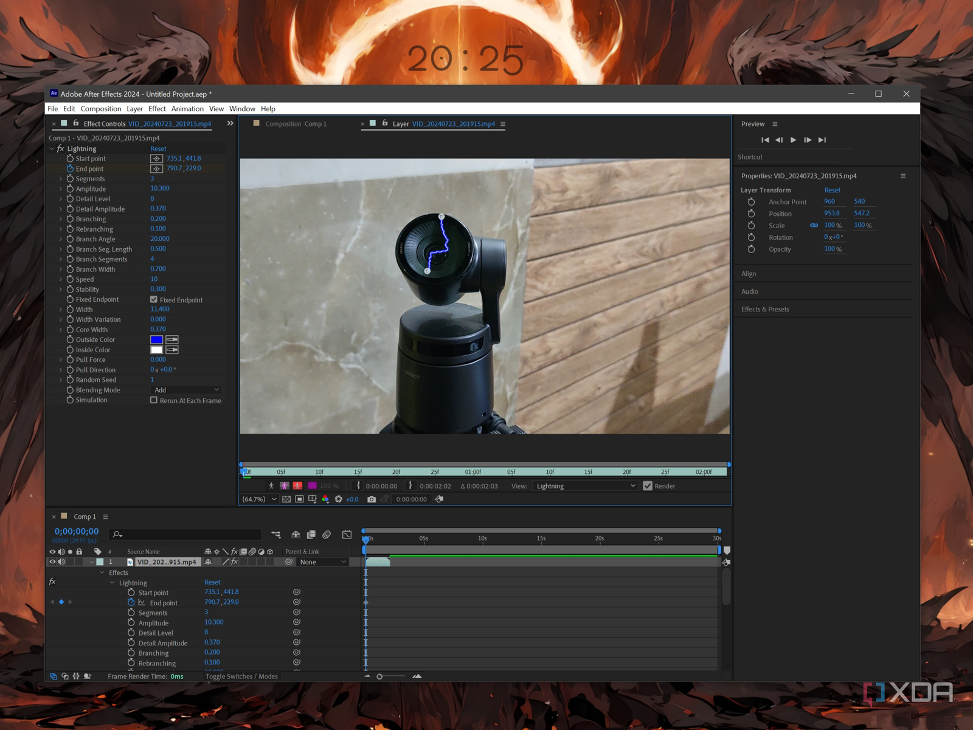Click the Play button in Preview panel
Screen dimensions: 973x730
(793, 140)
